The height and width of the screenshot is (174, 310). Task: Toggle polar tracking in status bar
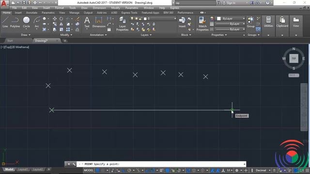(129, 171)
